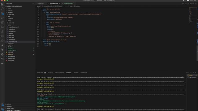Open the Testing beaker view

[2, 31]
